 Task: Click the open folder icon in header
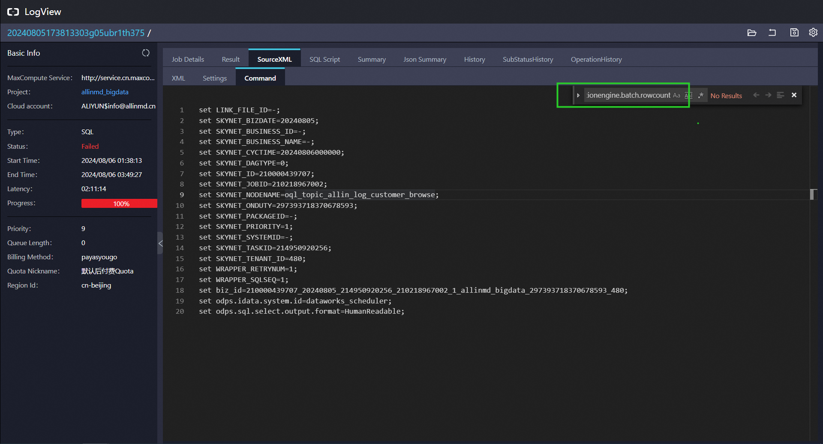click(751, 33)
